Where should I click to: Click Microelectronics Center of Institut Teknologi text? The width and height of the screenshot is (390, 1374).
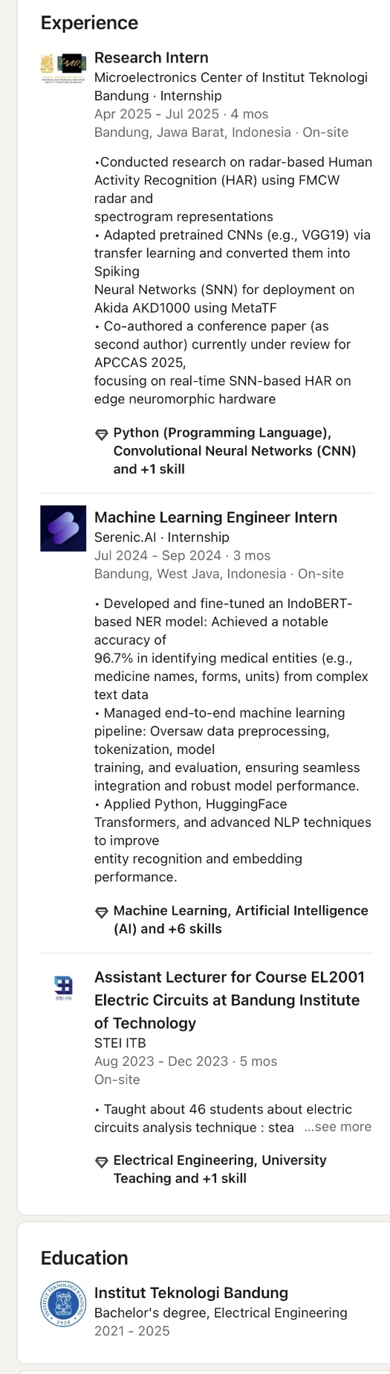(231, 77)
